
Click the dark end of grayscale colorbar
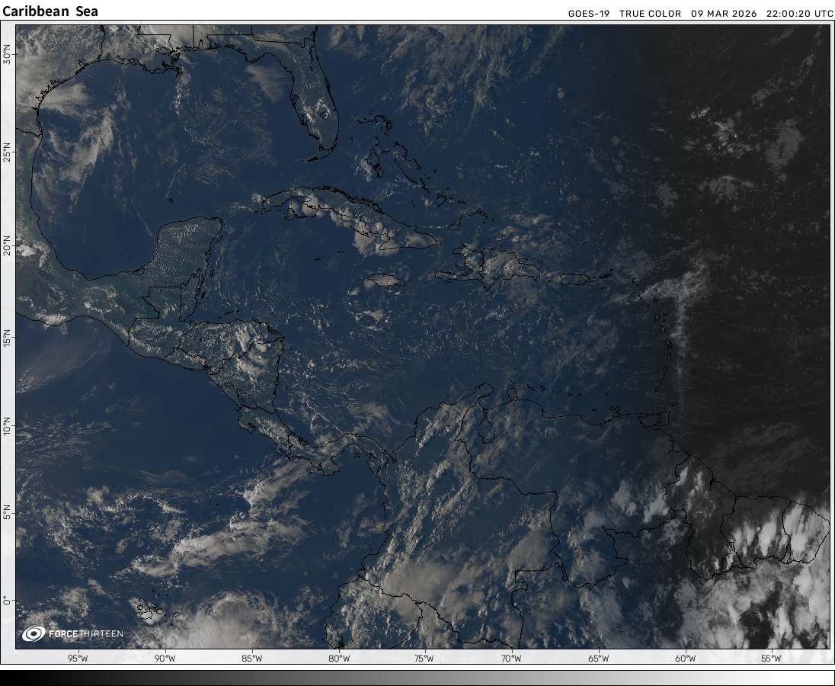click(x=9, y=678)
